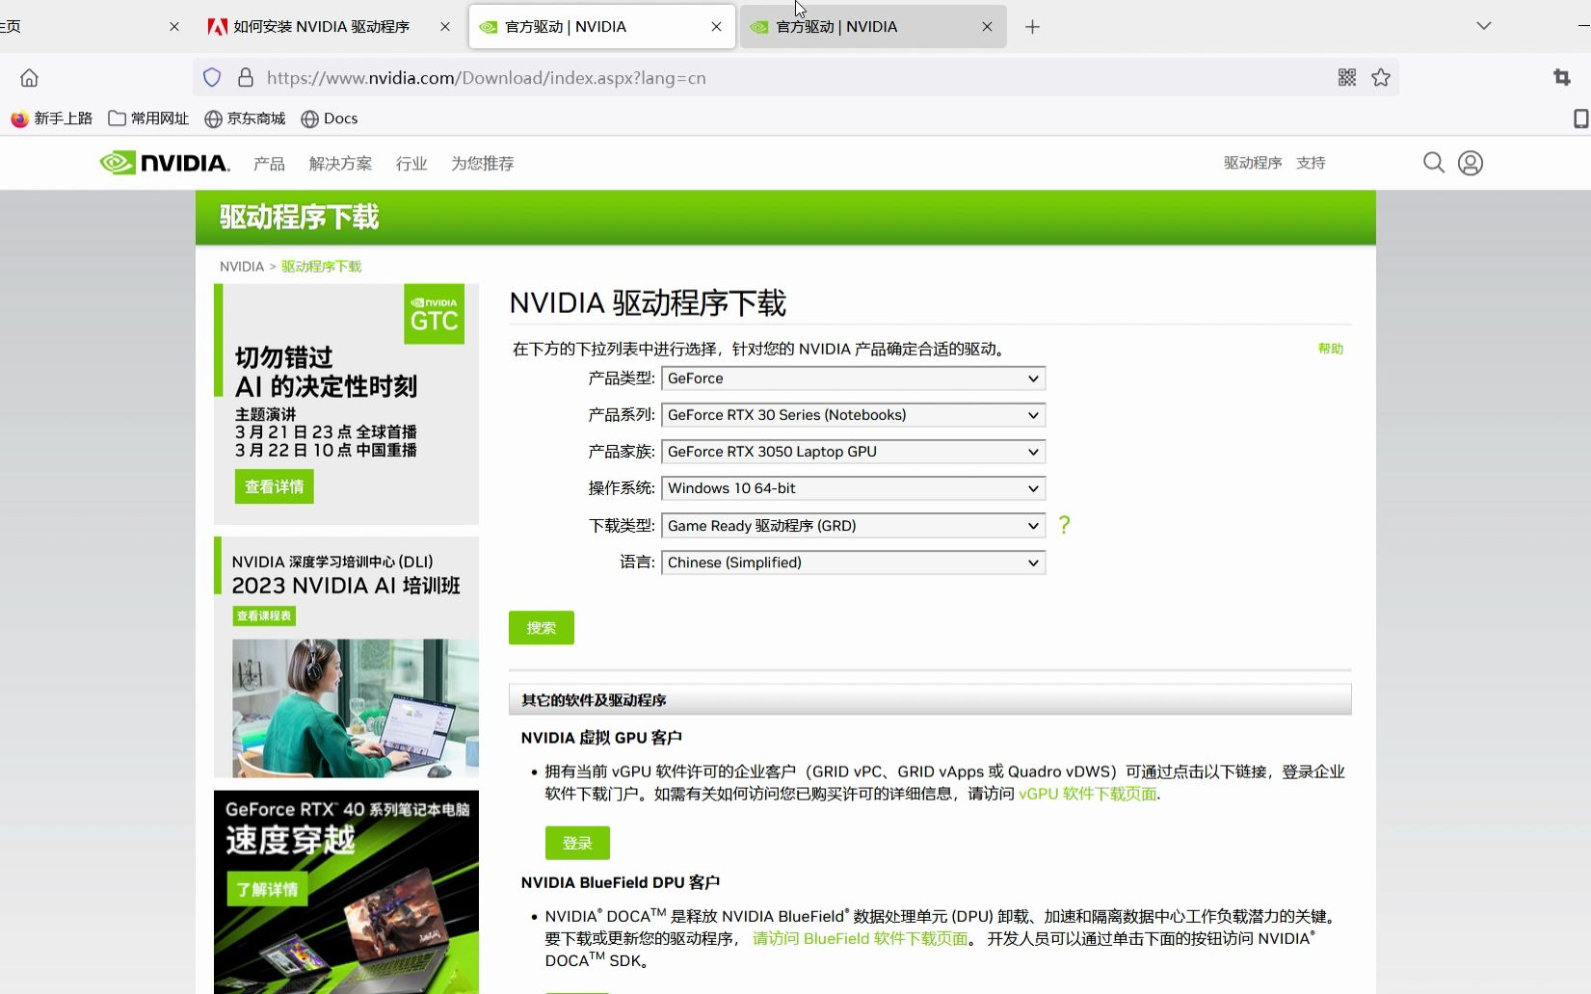Open the QR code icon in address bar
The width and height of the screenshot is (1591, 994).
coord(1347,78)
